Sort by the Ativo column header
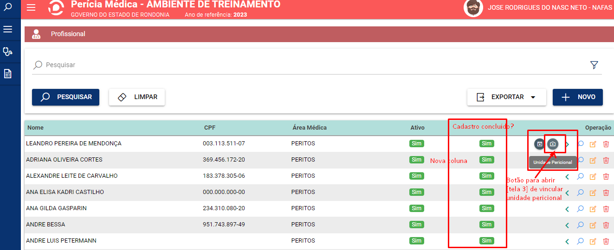Screen dimensions: 614x250 (417, 128)
